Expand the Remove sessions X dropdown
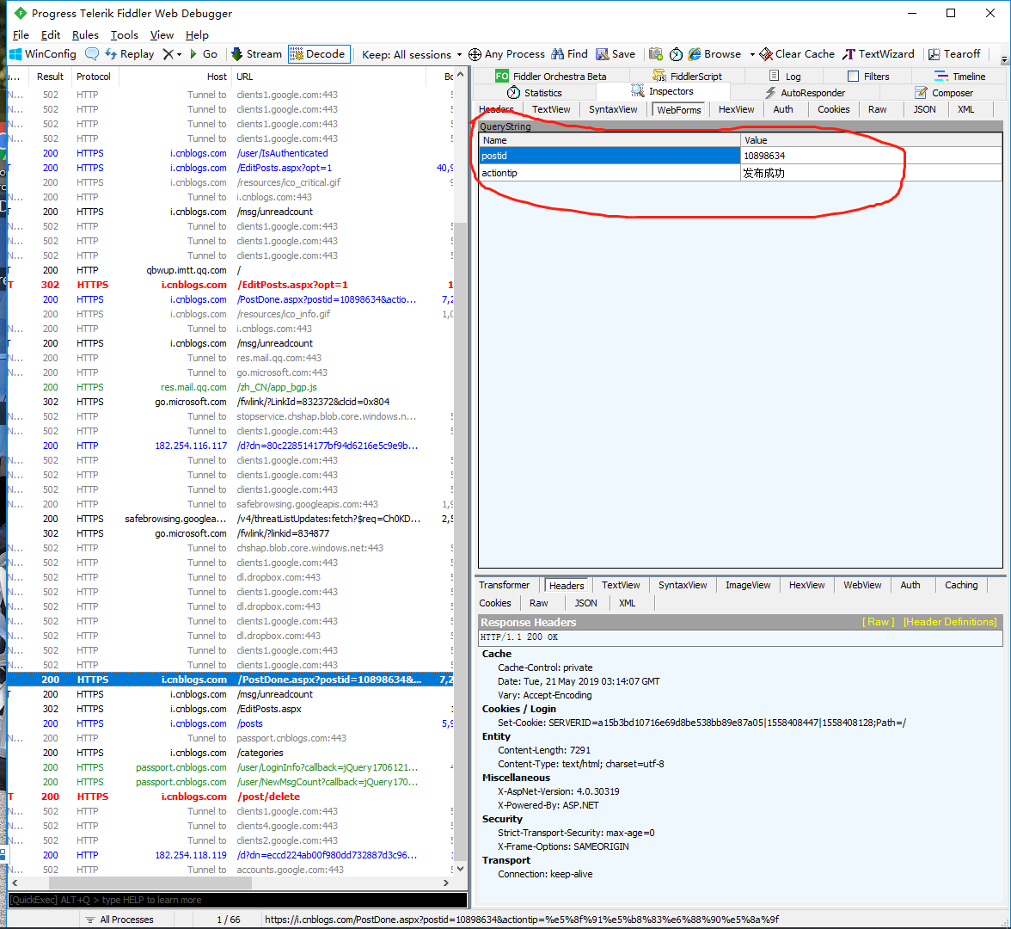The width and height of the screenshot is (1011, 929). coord(179,54)
